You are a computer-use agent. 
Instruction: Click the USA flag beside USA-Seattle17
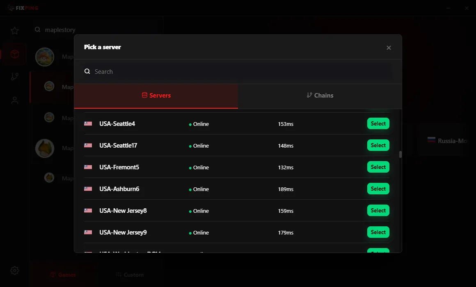88,145
